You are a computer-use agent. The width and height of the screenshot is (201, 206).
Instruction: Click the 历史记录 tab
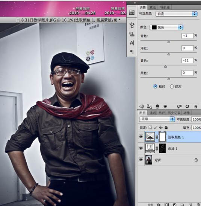pos(174,113)
